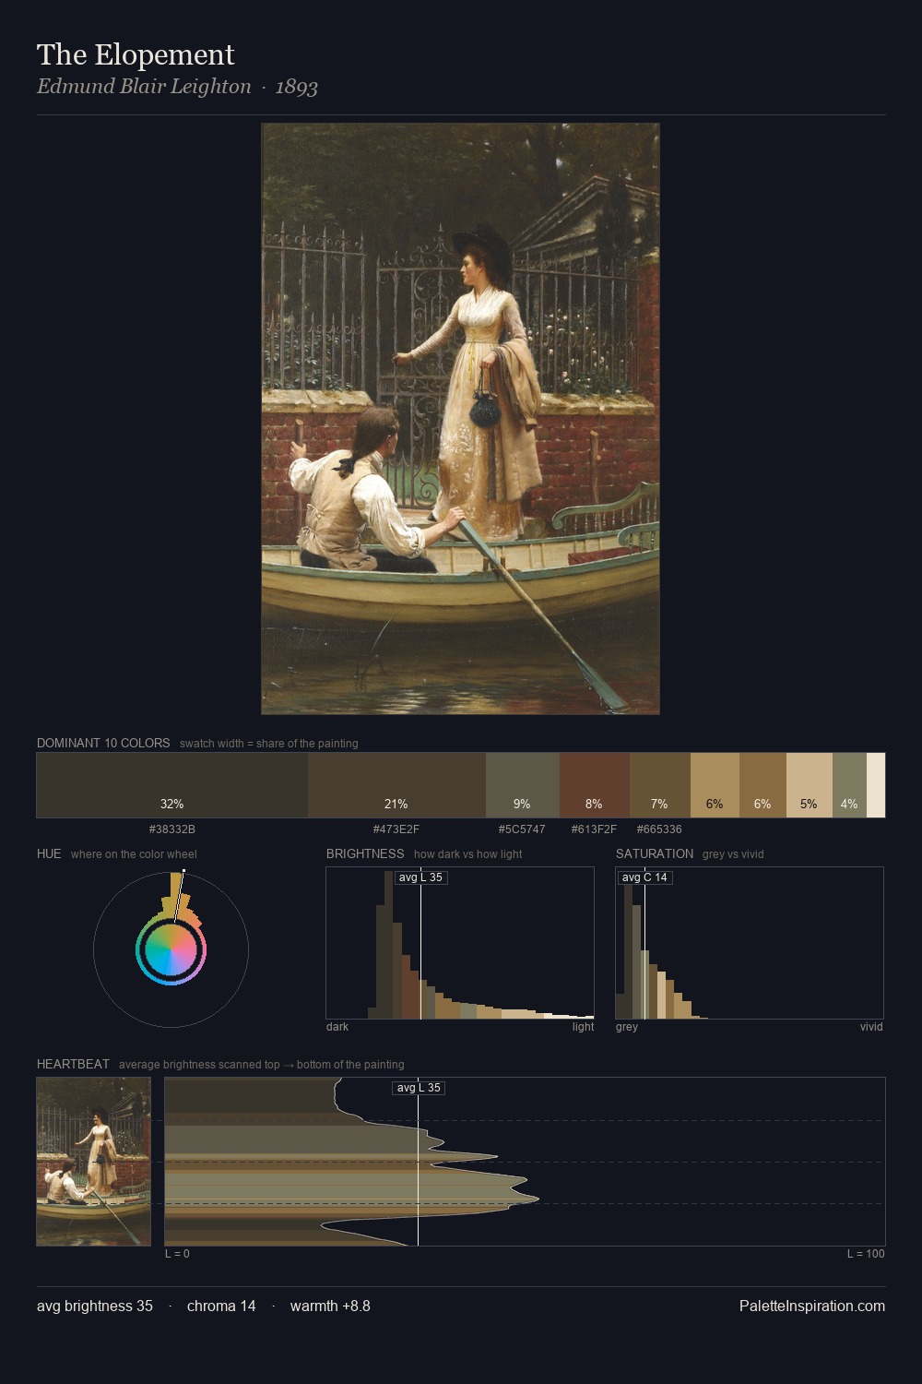Click the 'vivid' axis label
Image resolution: width=922 pixels, height=1384 pixels.
coord(871,1027)
